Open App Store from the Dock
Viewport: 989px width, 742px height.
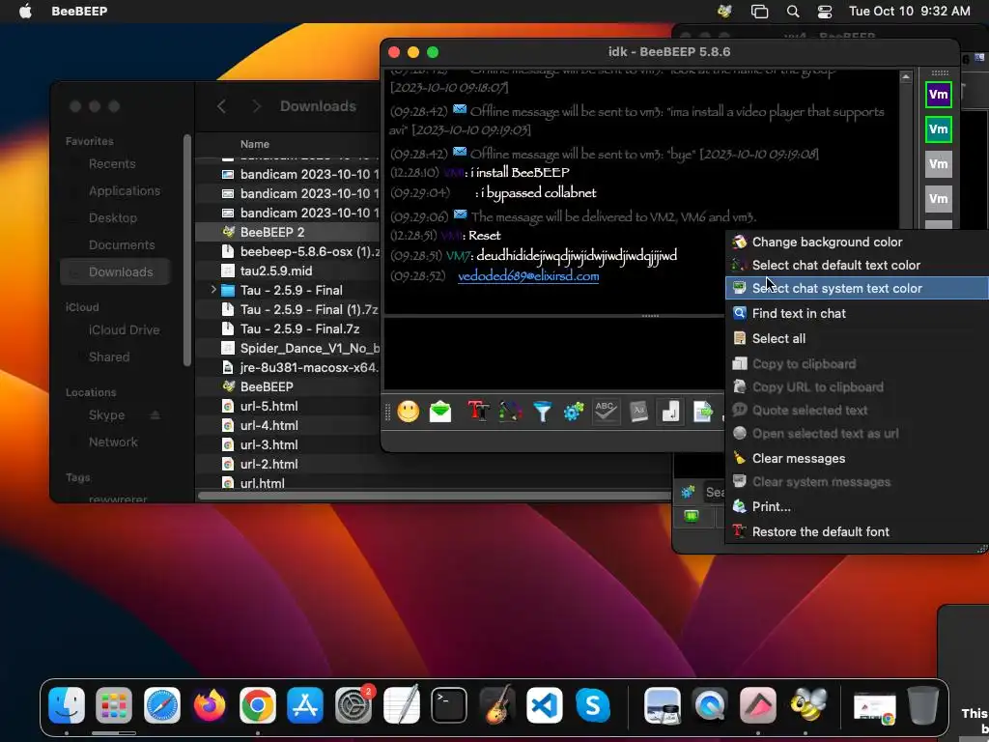(x=305, y=704)
